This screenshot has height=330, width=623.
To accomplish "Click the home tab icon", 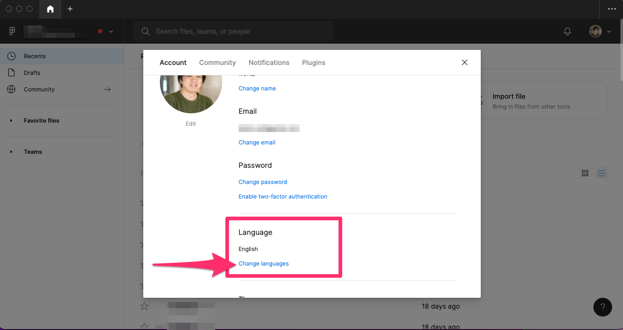I will coord(50,9).
